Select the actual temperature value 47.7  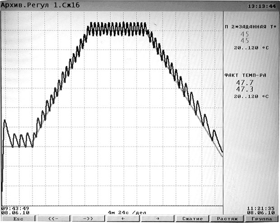[x=245, y=83]
